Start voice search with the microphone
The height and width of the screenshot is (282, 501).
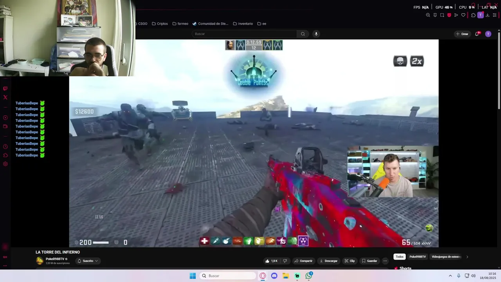316,34
